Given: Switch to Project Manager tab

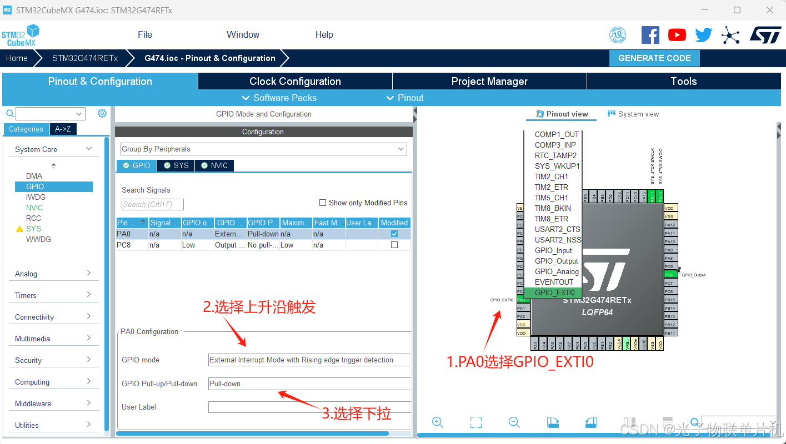Looking at the screenshot, I should point(489,81).
